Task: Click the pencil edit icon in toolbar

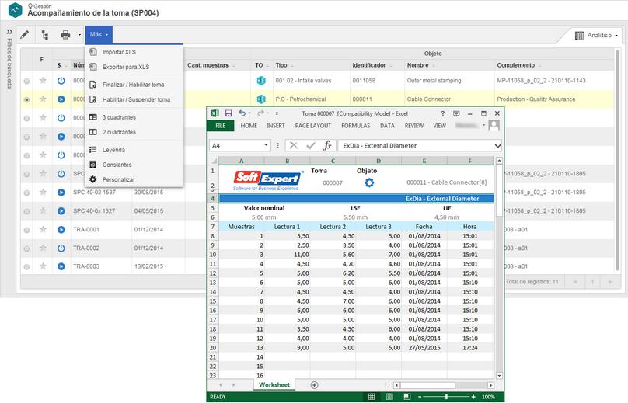Action: pos(24,35)
